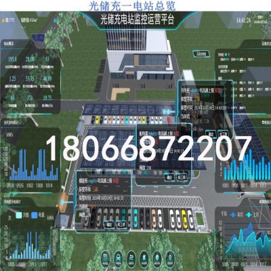This screenshot has height=271, width=271.
Task: Toggle the 电量 legend series
Action: point(38,215)
